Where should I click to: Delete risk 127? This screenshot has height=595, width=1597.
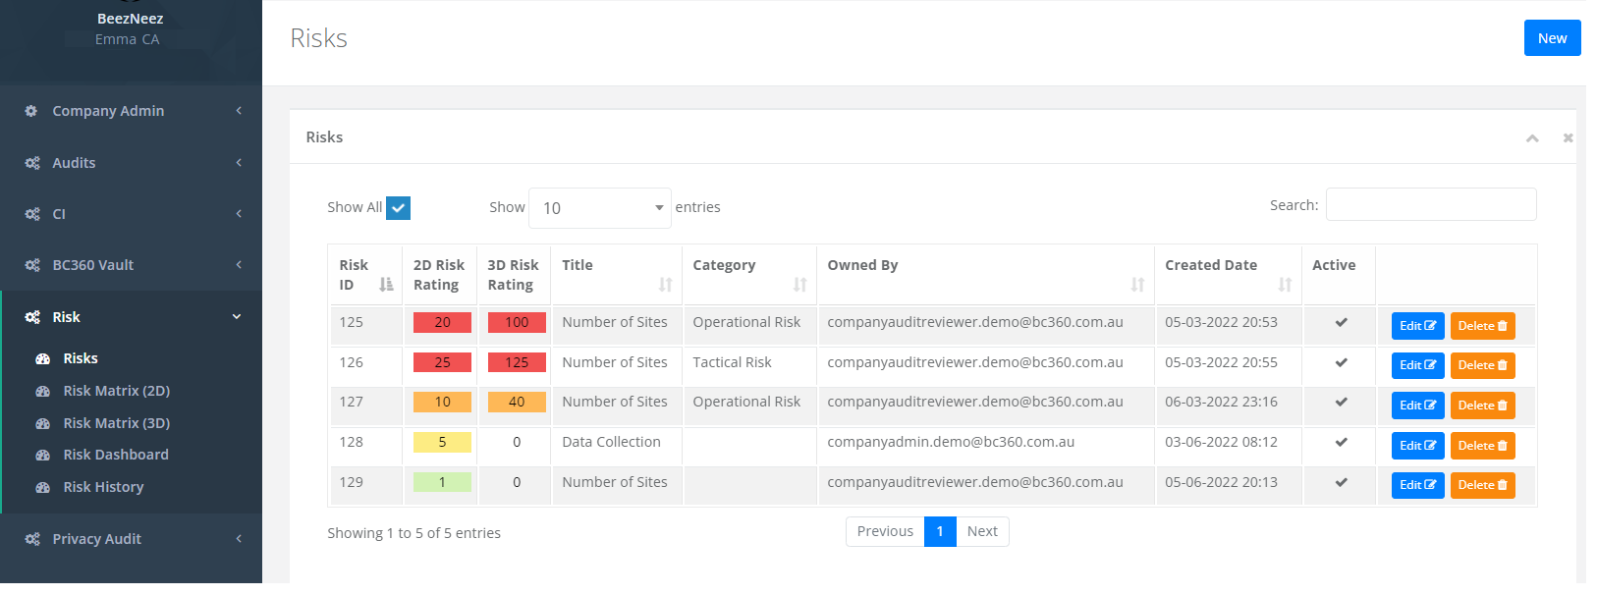click(x=1482, y=406)
